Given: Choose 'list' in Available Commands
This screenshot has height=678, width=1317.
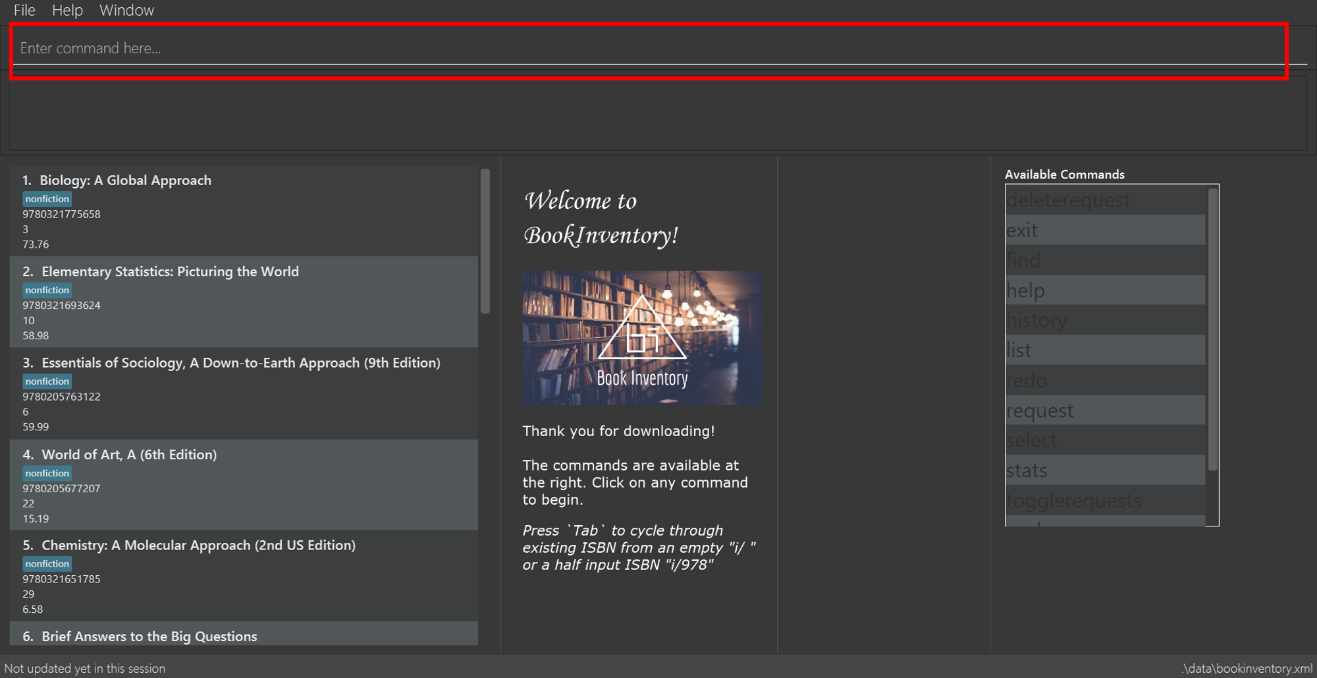Looking at the screenshot, I should coord(1106,351).
